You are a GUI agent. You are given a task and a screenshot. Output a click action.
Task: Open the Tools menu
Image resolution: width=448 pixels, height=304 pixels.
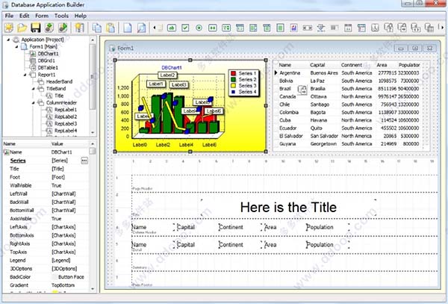click(x=61, y=16)
